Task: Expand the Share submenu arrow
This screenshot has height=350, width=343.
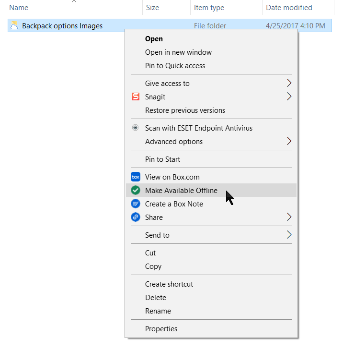Action: click(x=289, y=217)
